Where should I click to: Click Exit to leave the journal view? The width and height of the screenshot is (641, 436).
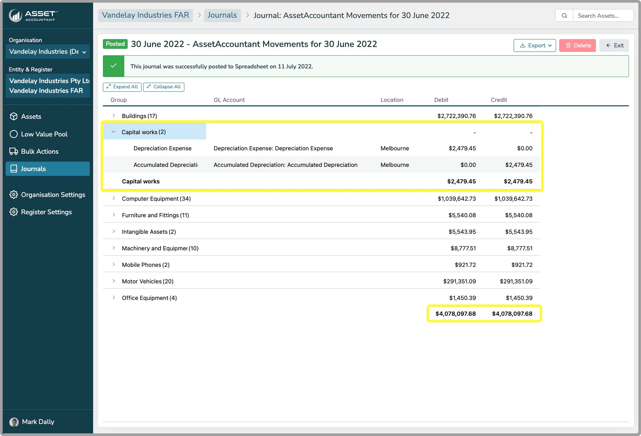[x=614, y=45]
